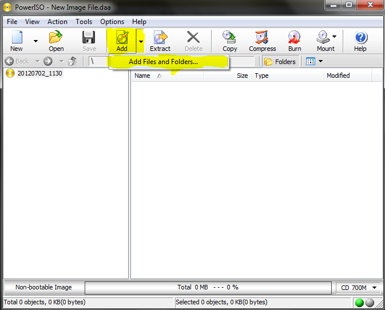Toggle the Folders pane button
Viewport: 385px width, 310px height.
tap(281, 61)
